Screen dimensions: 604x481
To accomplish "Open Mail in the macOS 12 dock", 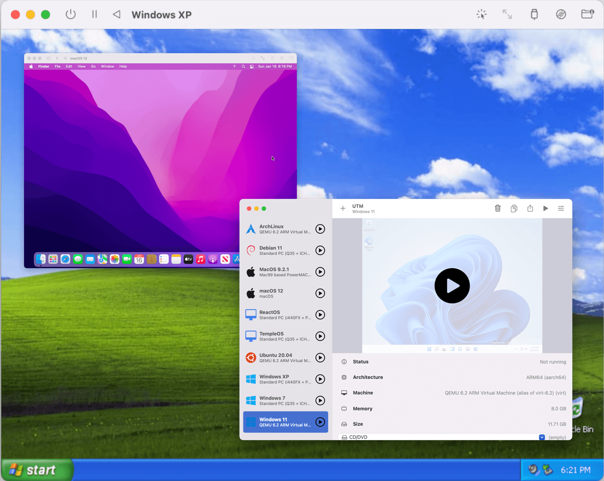I will 90,259.
